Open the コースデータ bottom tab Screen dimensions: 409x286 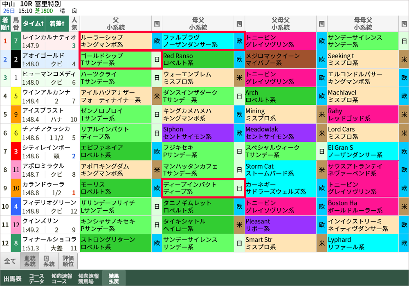pyautogui.click(x=36, y=279)
